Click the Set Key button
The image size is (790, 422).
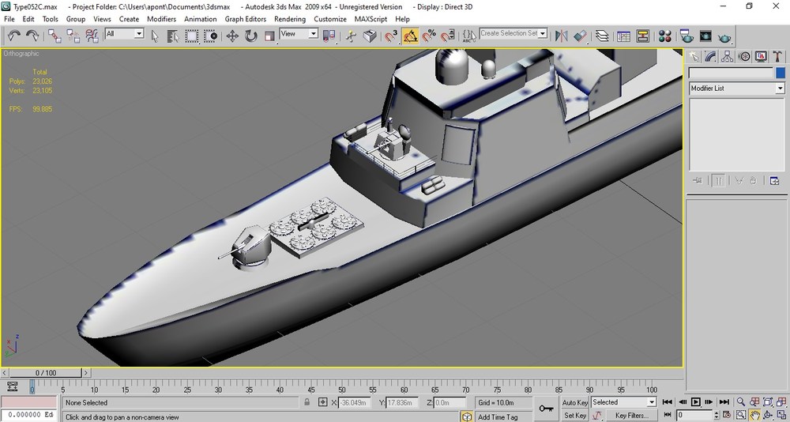click(575, 416)
